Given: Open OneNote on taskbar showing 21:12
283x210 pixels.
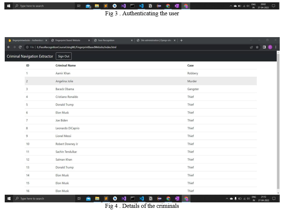Looking at the screenshot, I should 177,199.
